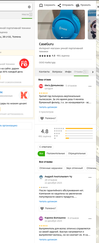Read Андрей Анатольевич Чу's review in full
Viewport: 99px width, 243px height.
pos(48,201)
